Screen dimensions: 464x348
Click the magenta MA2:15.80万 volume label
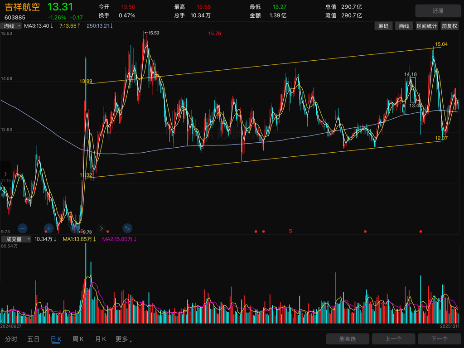click(x=120, y=239)
